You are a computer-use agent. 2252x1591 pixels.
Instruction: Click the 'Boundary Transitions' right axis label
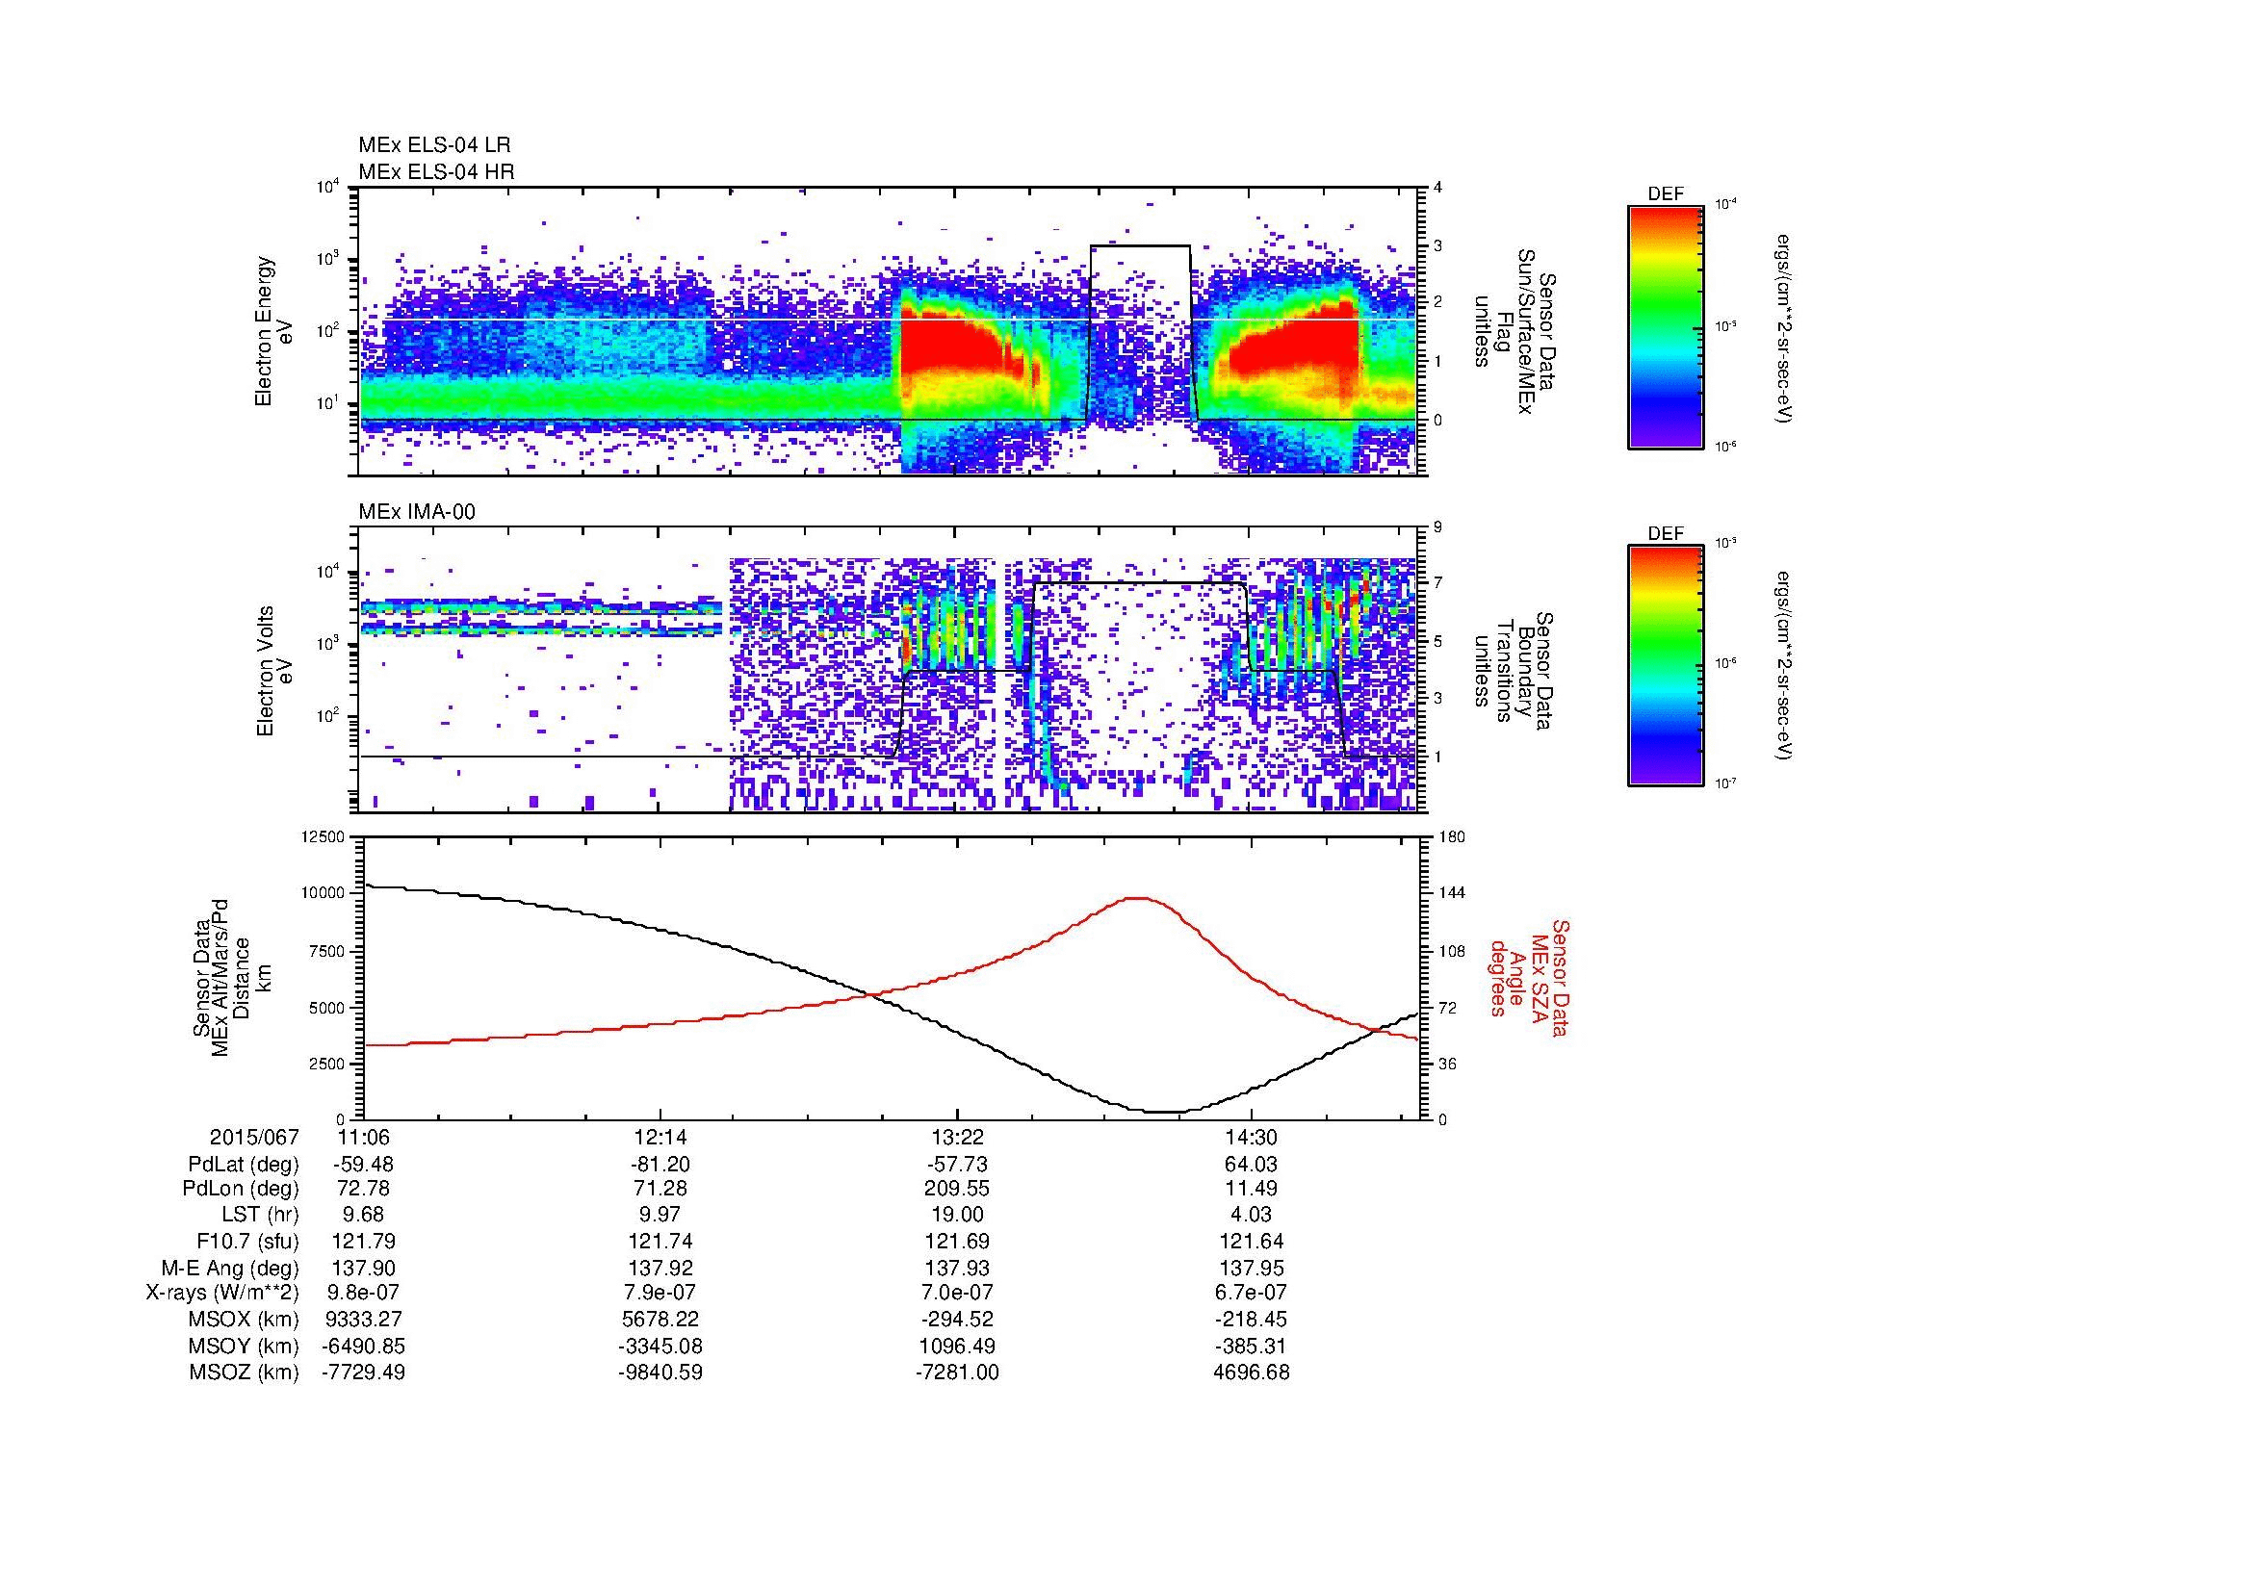click(x=1514, y=671)
